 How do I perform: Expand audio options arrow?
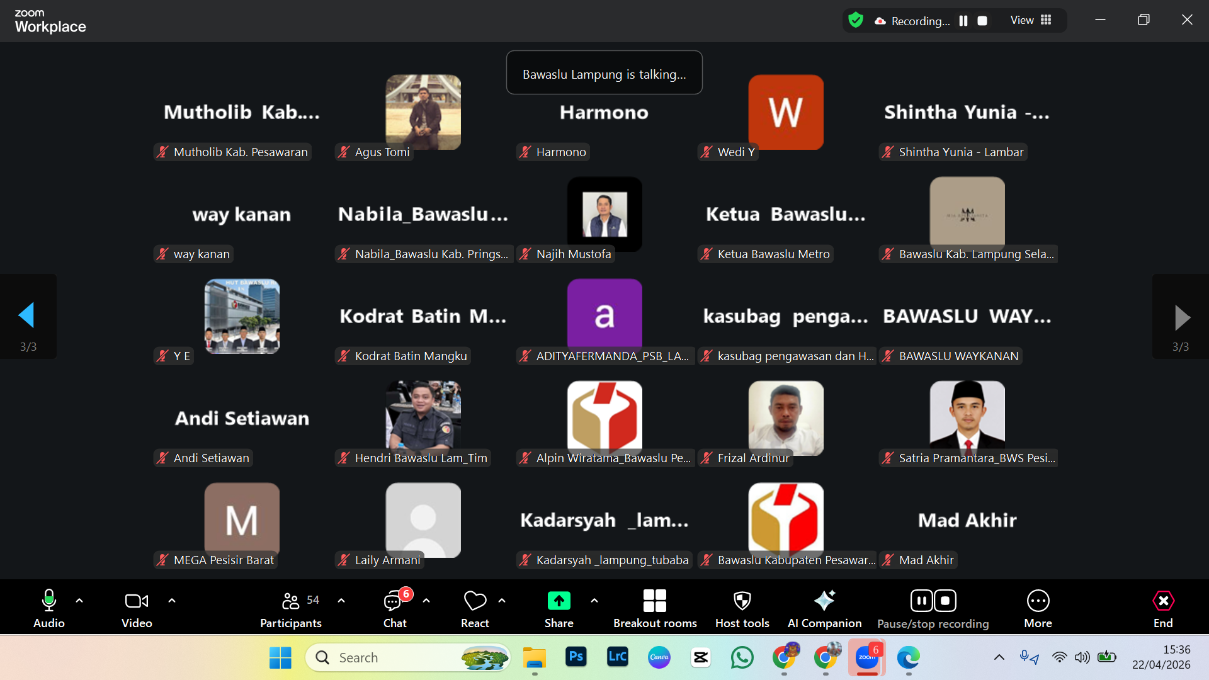coord(79,601)
